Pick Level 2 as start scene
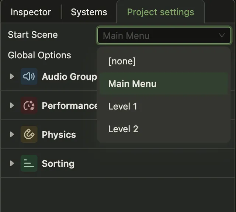 click(x=164, y=129)
